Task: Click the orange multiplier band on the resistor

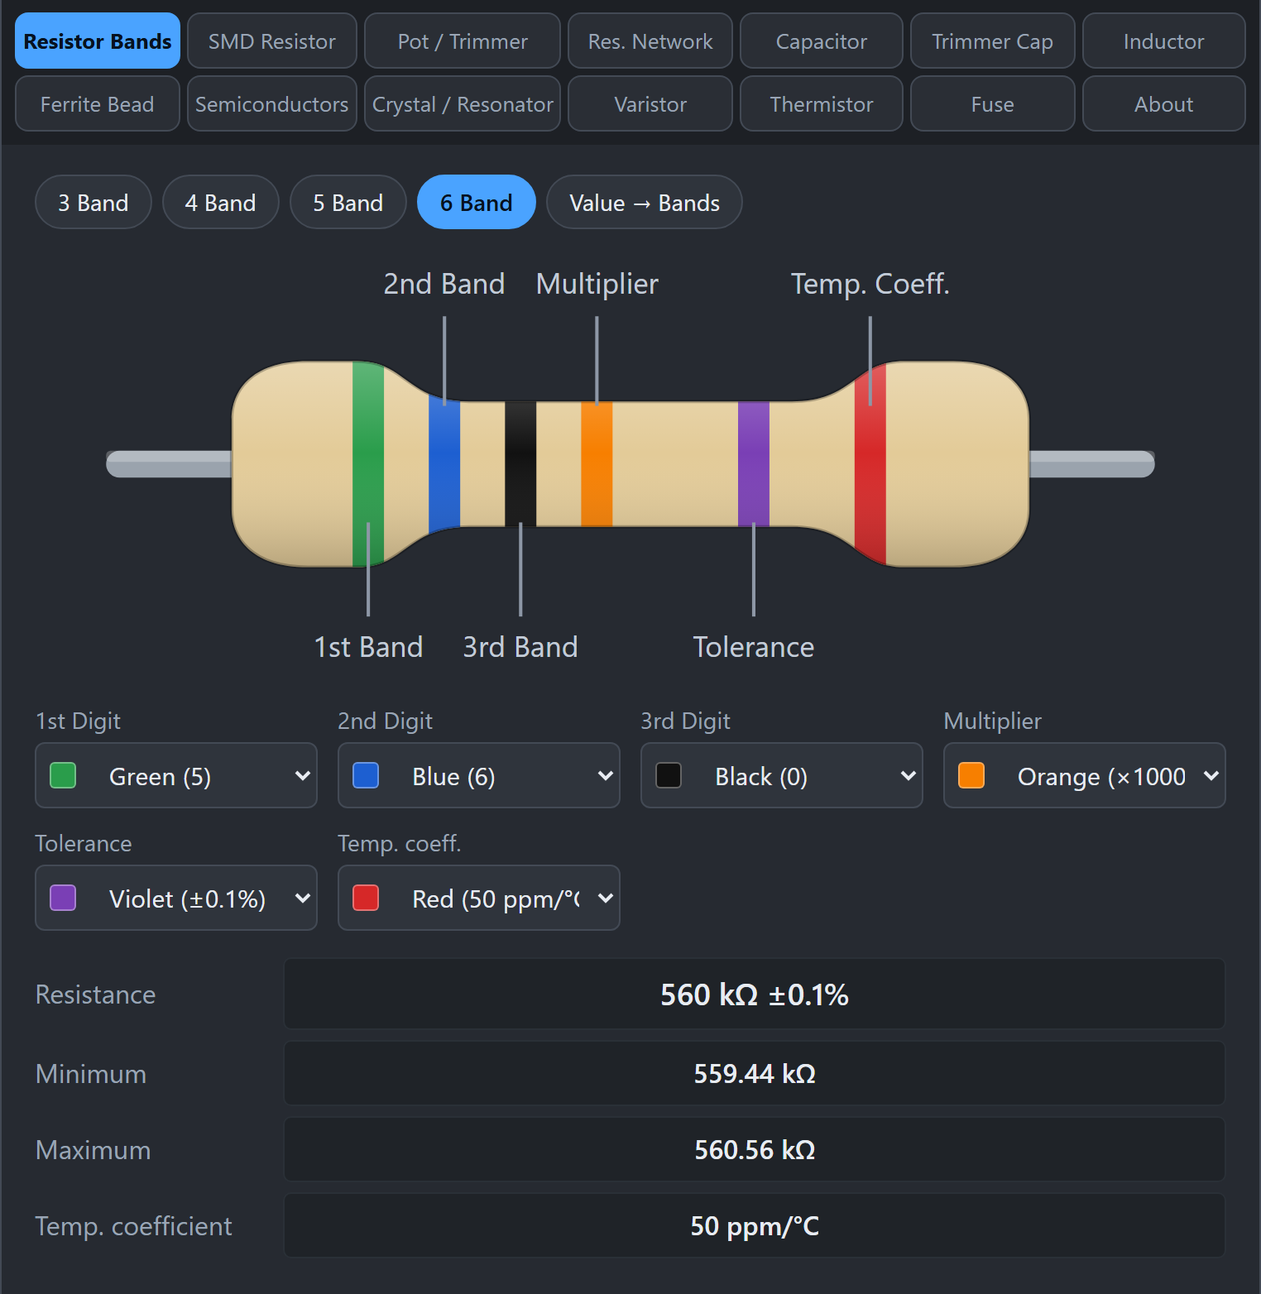Action: 597,464
